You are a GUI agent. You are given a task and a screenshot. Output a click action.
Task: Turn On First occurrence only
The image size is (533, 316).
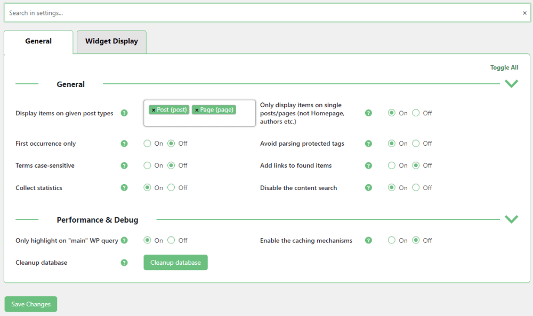click(x=148, y=144)
